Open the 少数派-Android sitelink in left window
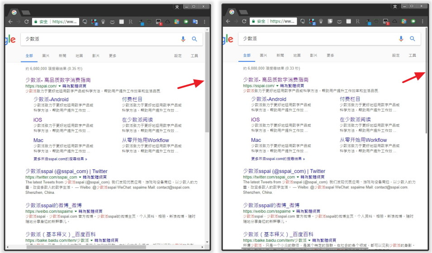 pyautogui.click(x=51, y=100)
